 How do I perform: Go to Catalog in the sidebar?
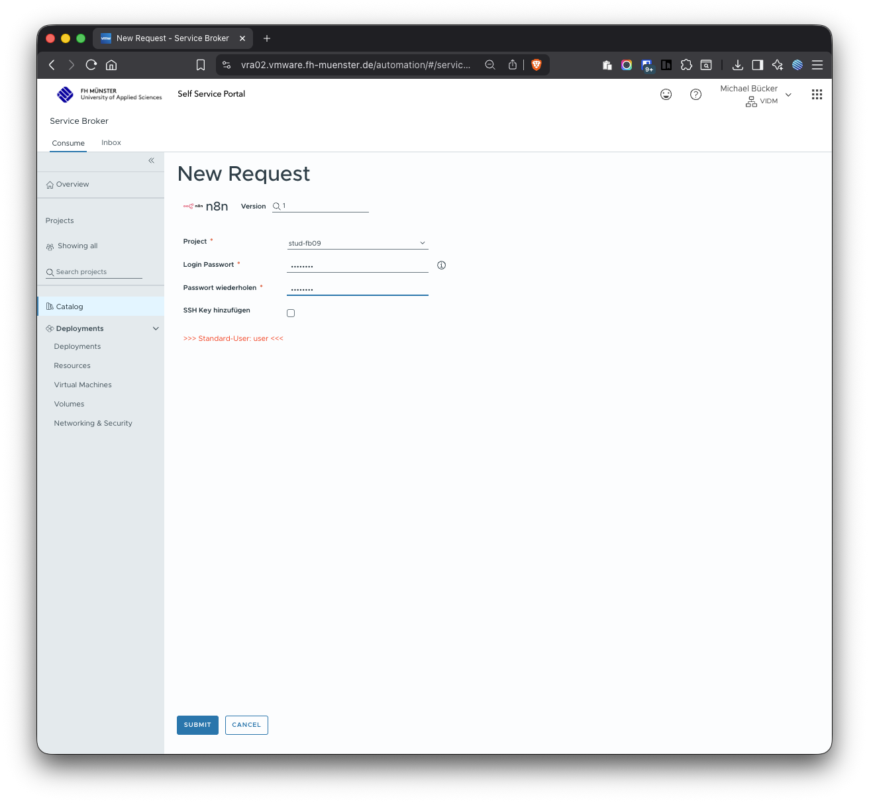click(70, 307)
